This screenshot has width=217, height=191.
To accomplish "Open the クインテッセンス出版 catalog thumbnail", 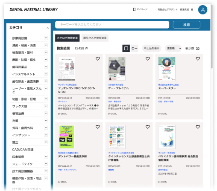I will tap(117, 137).
